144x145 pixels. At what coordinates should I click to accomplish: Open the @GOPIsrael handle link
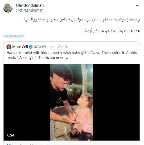coord(44,47)
